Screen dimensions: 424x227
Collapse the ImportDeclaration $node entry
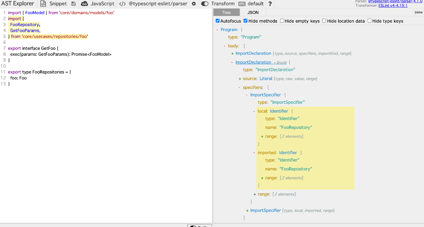point(232,62)
